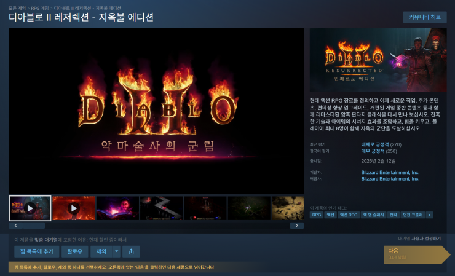Click the Diablo II header banner image
Screen dimensions: 455x276
(x=378, y=60)
